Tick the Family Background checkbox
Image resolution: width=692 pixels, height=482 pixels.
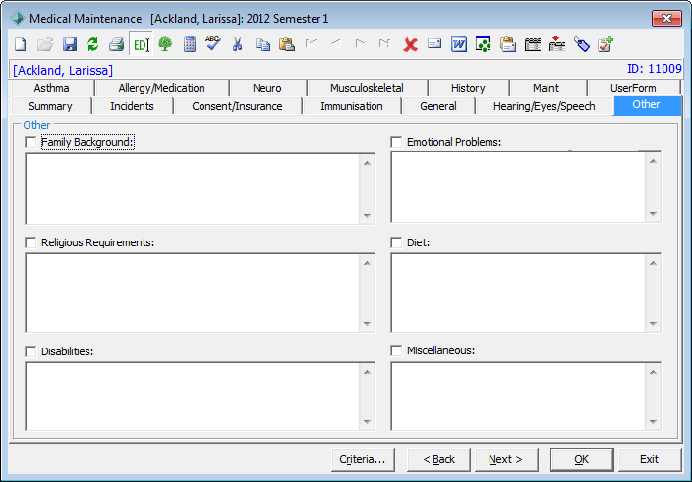click(x=30, y=142)
